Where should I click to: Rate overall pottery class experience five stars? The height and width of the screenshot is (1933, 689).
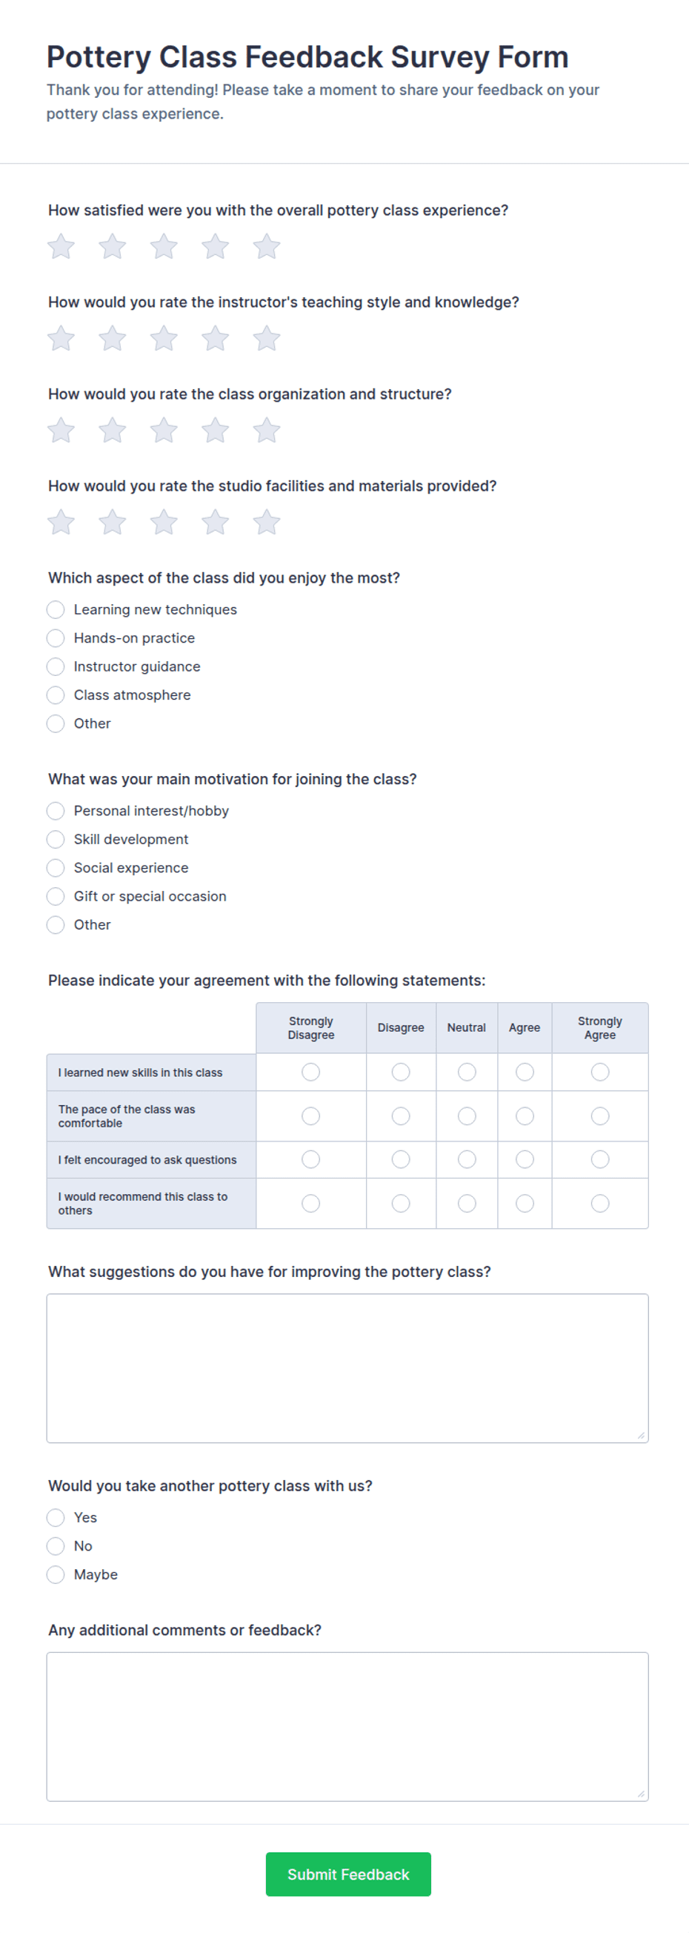pyautogui.click(x=266, y=246)
